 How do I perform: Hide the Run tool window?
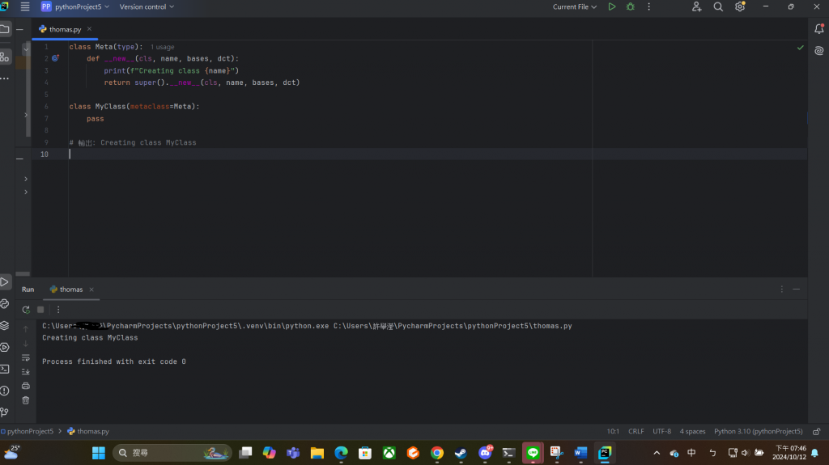797,289
